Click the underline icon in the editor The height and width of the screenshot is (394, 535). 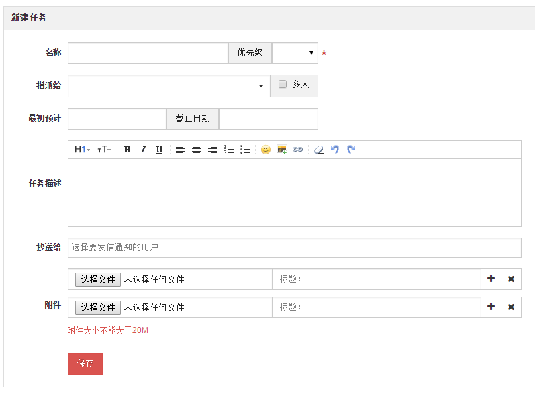(x=159, y=150)
